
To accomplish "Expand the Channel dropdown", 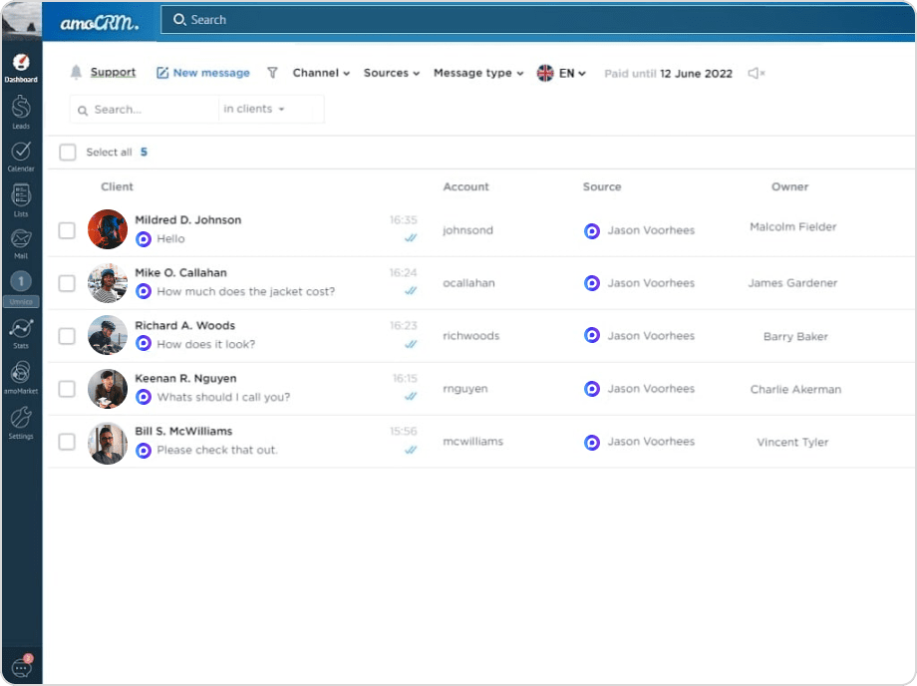I will click(320, 72).
